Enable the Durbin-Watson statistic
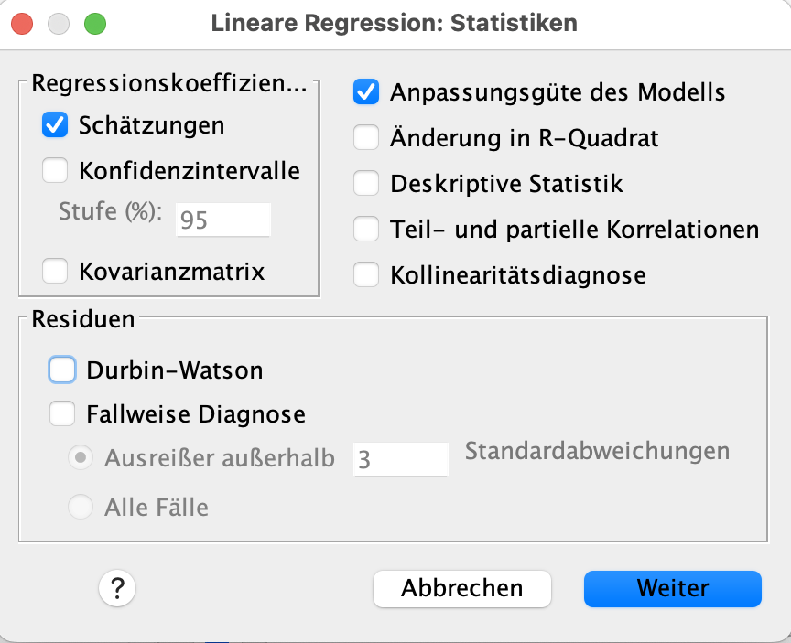 click(x=62, y=370)
